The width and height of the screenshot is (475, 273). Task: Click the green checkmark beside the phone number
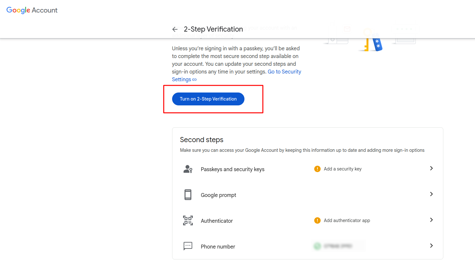[317, 246]
